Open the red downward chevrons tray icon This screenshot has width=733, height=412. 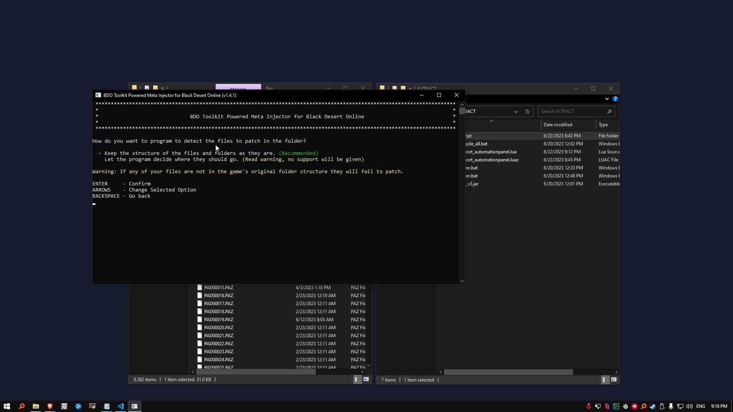(589, 406)
